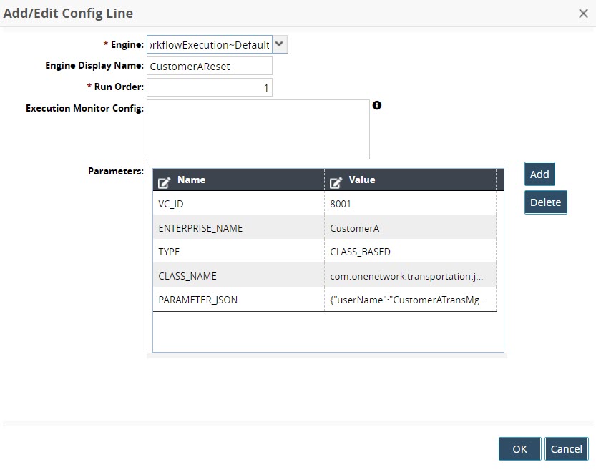
Task: Click the edit icon in Value column header
Action: click(x=336, y=181)
